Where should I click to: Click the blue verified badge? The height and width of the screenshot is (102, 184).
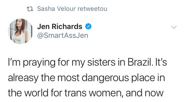click(x=88, y=26)
